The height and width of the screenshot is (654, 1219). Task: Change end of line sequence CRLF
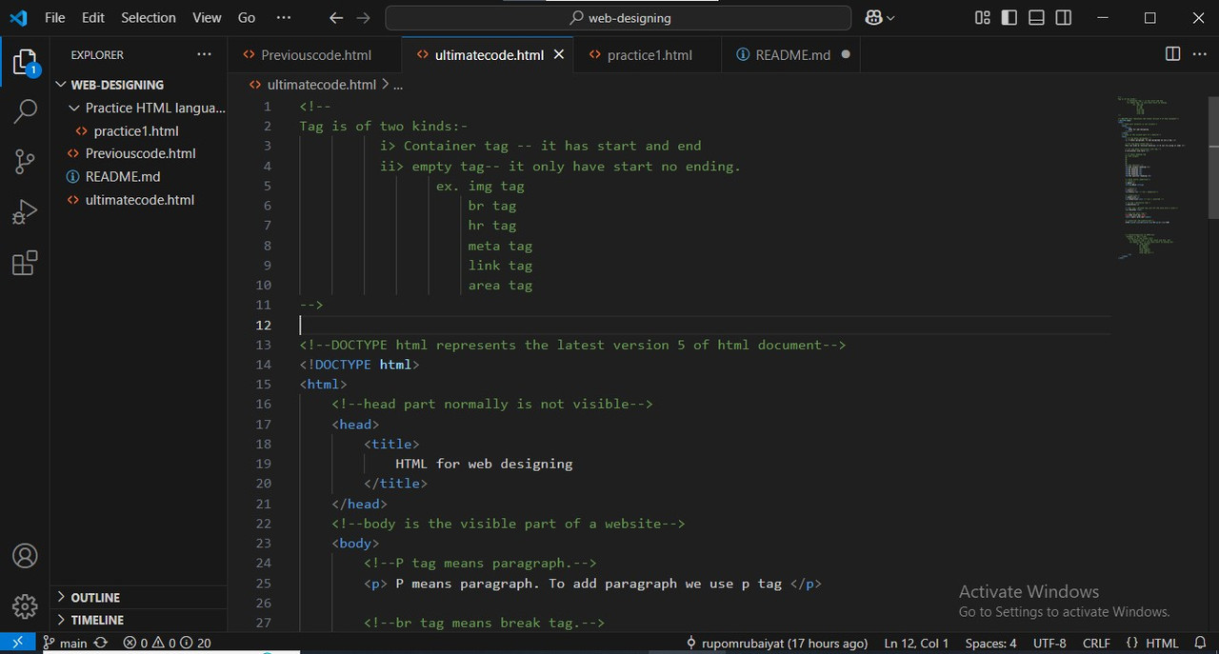point(1096,643)
